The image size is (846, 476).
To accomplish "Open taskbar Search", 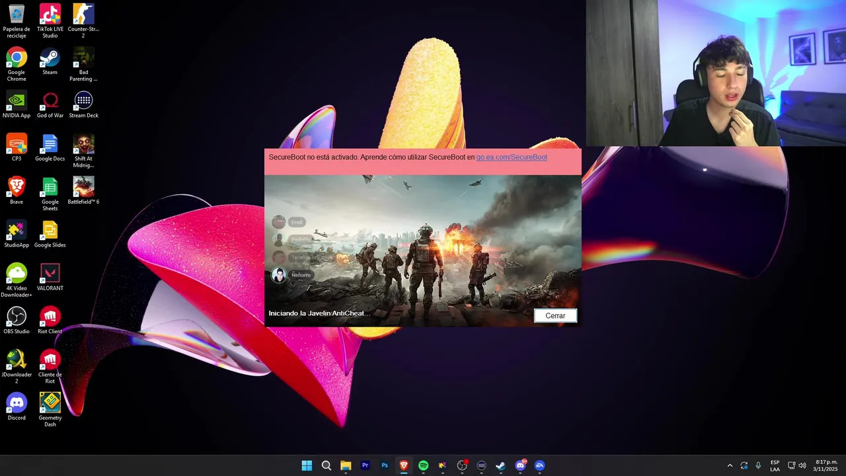I will click(x=327, y=465).
